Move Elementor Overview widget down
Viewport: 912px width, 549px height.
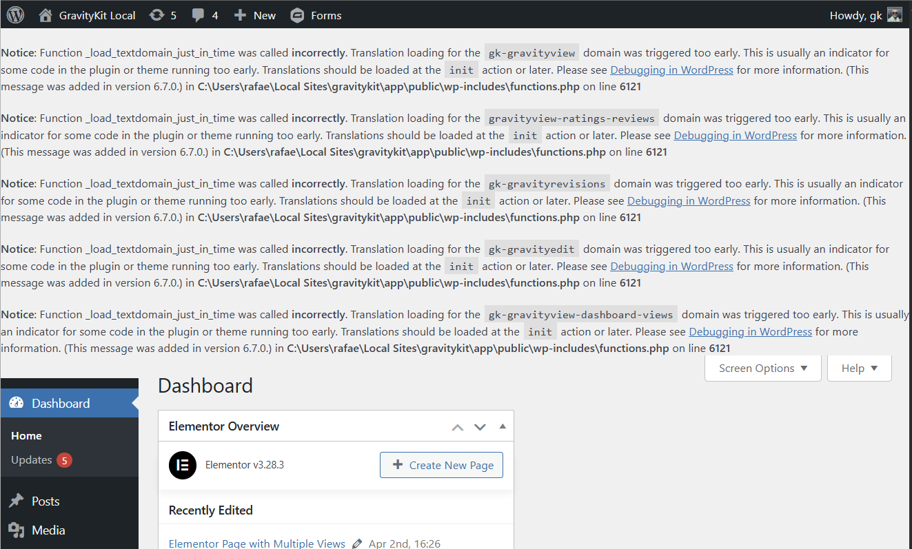[480, 427]
